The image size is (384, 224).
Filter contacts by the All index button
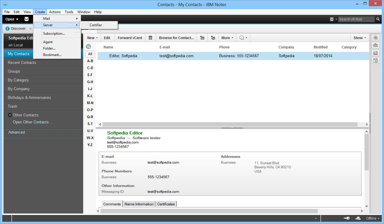(x=90, y=54)
